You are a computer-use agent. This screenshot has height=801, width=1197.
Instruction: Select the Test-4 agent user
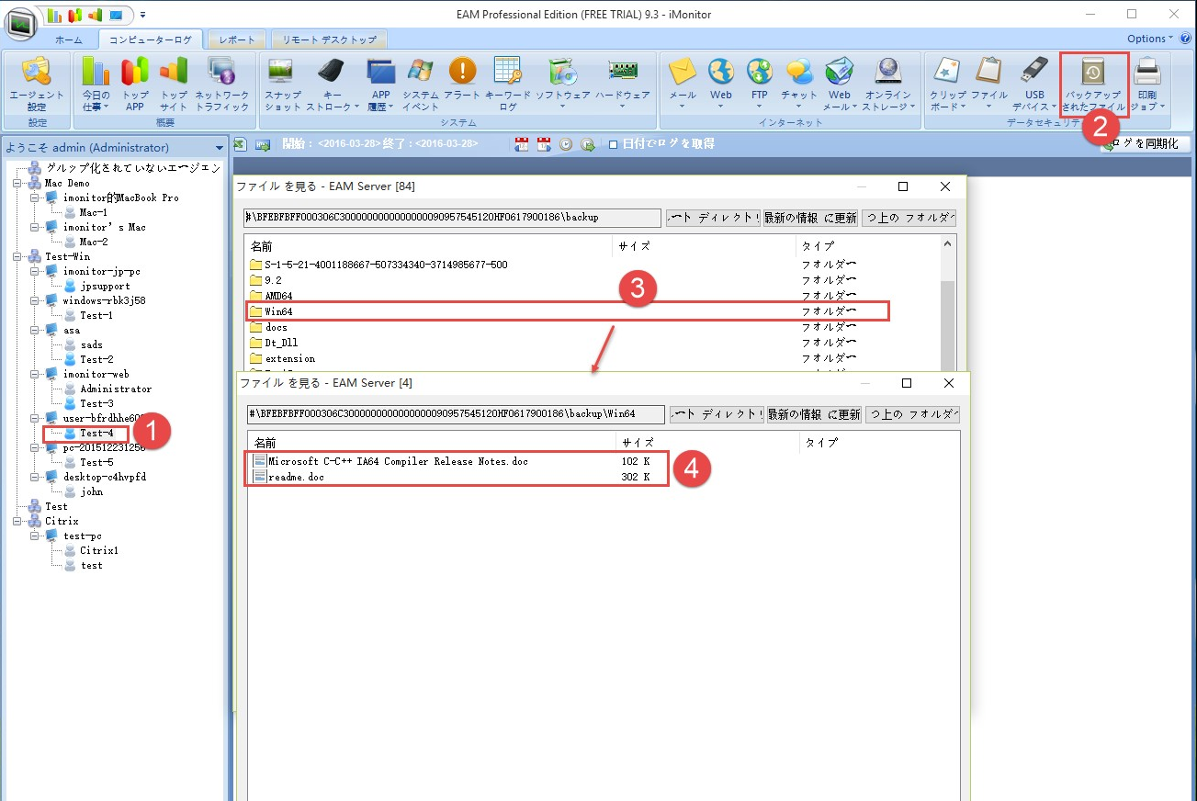96,434
